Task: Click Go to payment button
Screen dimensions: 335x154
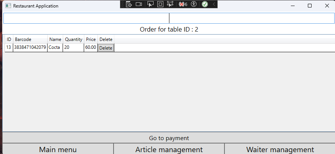Action: coord(169,138)
